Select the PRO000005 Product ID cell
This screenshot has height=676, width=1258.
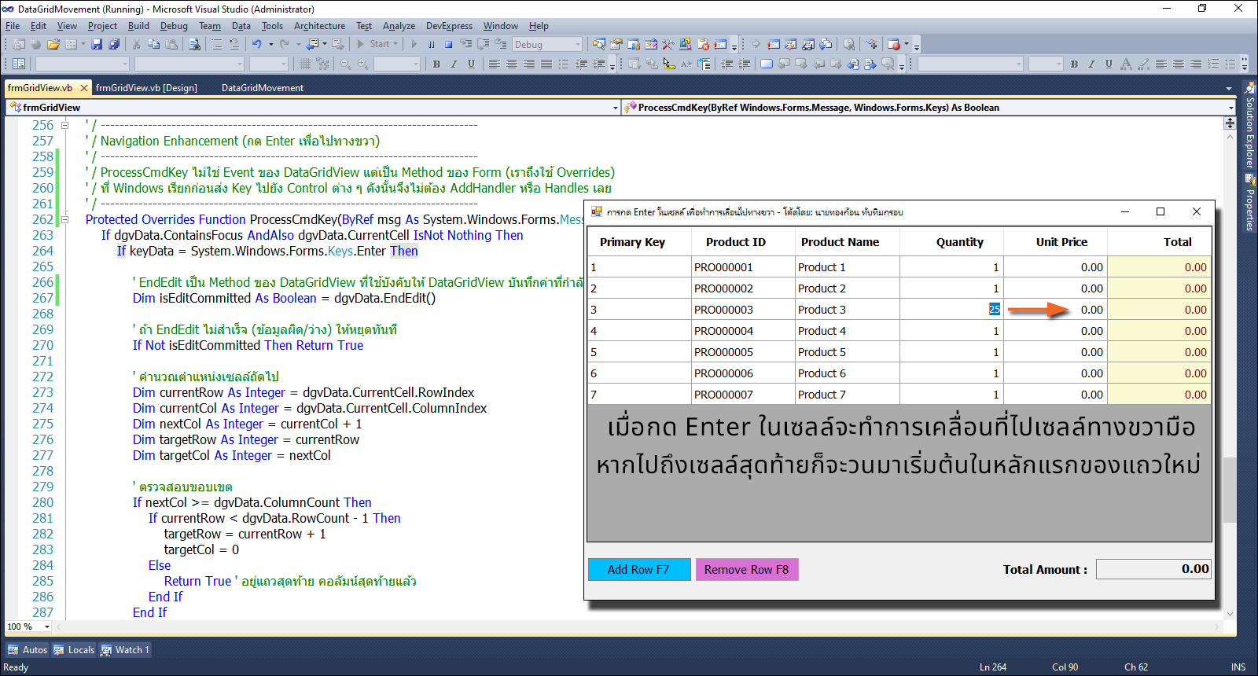pyautogui.click(x=743, y=352)
